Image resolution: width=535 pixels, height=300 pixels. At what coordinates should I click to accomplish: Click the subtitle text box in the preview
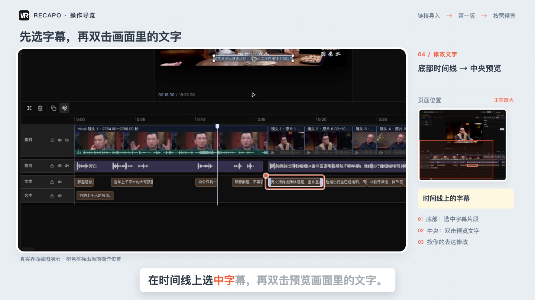pos(253,59)
